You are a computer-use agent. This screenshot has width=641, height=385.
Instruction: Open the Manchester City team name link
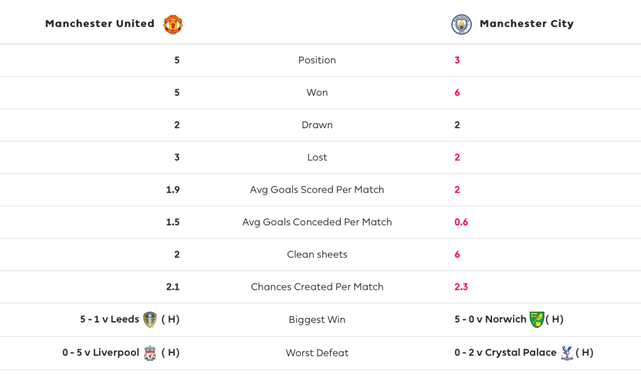[526, 24]
